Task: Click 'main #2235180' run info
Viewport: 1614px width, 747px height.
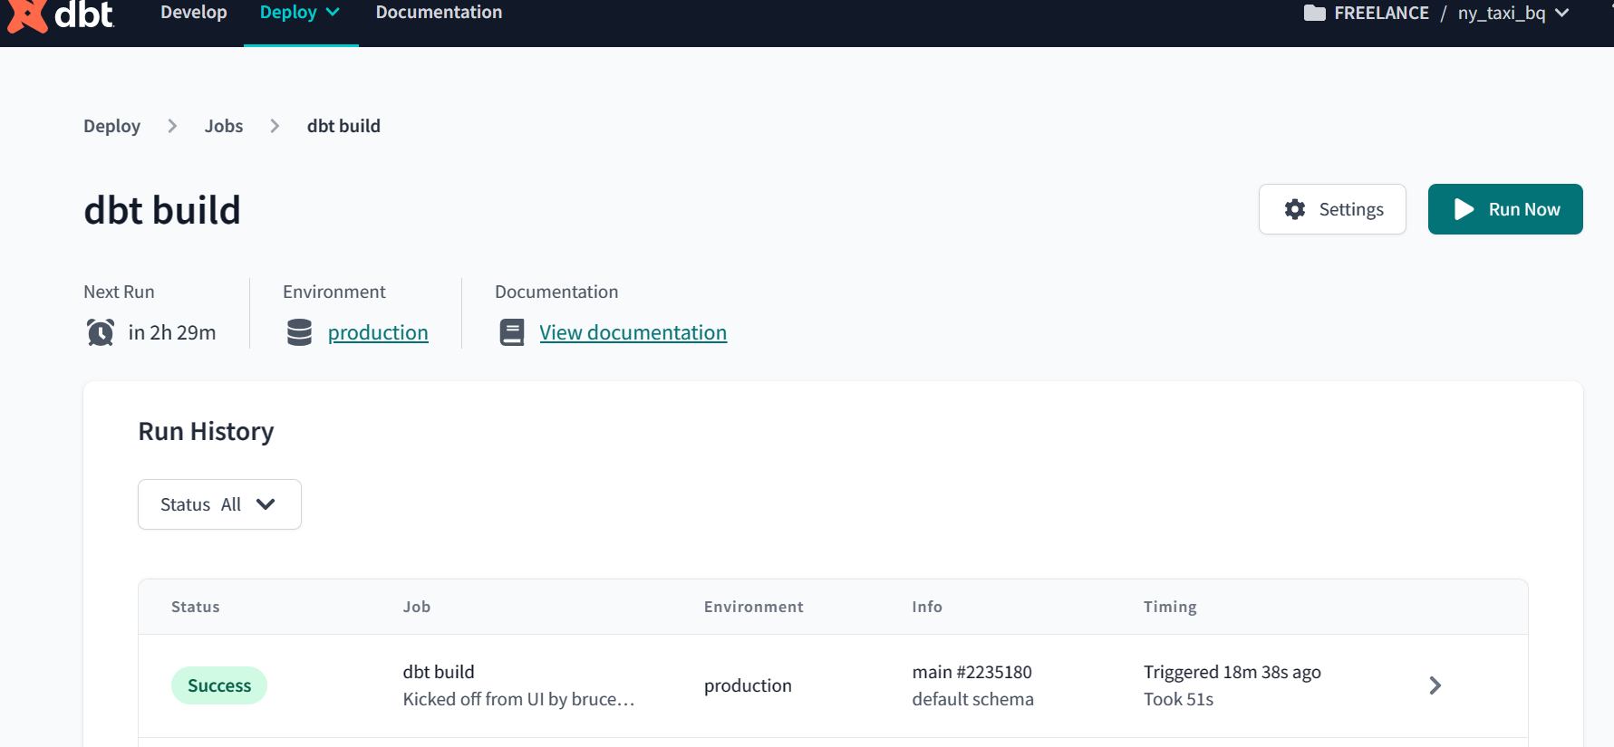Action: 972,672
